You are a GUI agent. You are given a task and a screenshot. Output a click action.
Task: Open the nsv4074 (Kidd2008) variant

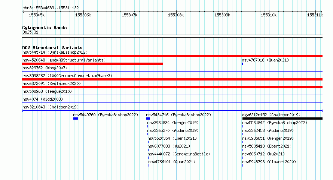[43, 99]
